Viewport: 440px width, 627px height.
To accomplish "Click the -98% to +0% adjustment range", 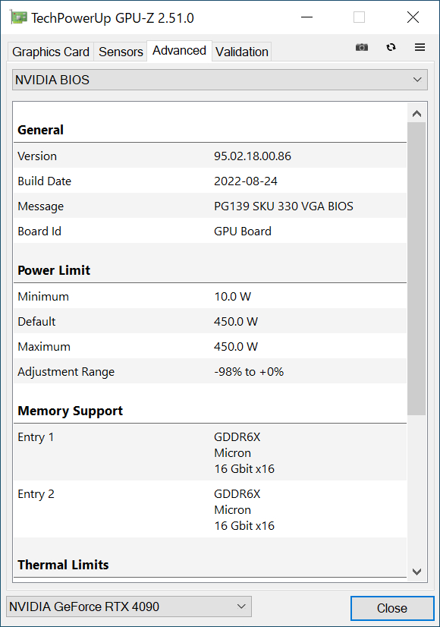I will point(249,372).
